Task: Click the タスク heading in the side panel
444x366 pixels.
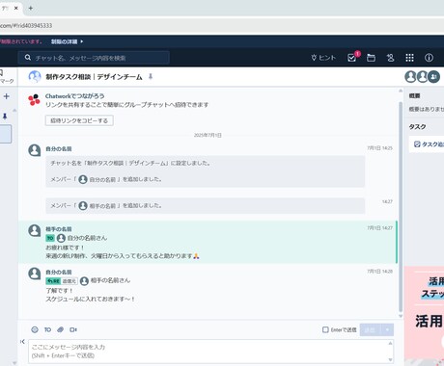Action: [x=417, y=126]
